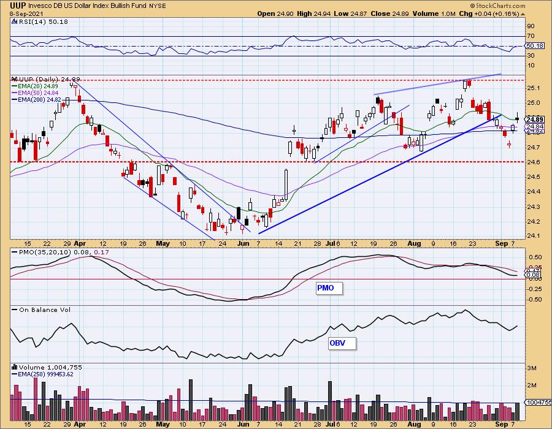This screenshot has height=429, width=552.
Task: Click the May label on the bottom volume date axis
Action: pos(163,424)
